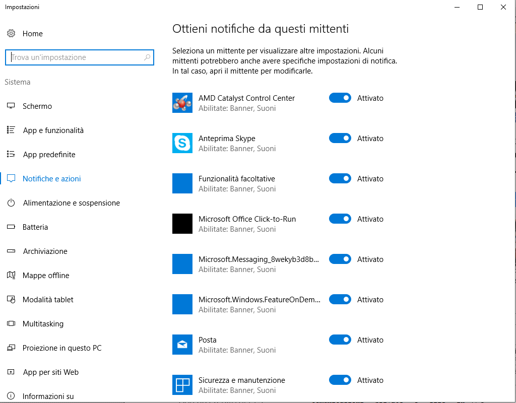The width and height of the screenshot is (516, 403).
Task: Click the black Microsoft Office Click-to-Run icon
Action: [x=182, y=224]
